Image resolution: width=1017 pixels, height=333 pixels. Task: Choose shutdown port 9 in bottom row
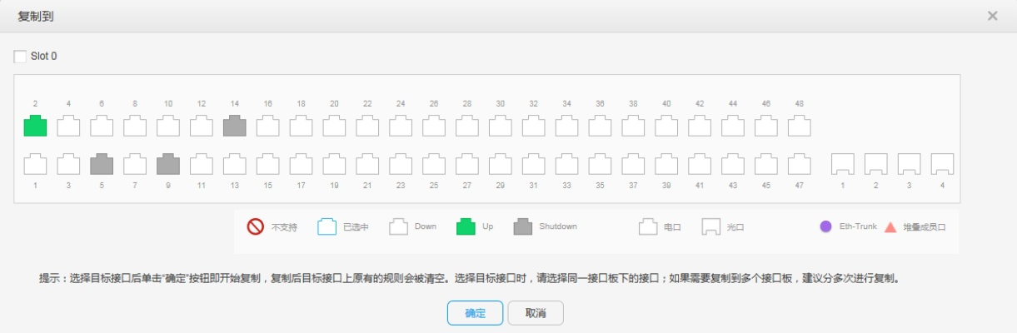(168, 164)
